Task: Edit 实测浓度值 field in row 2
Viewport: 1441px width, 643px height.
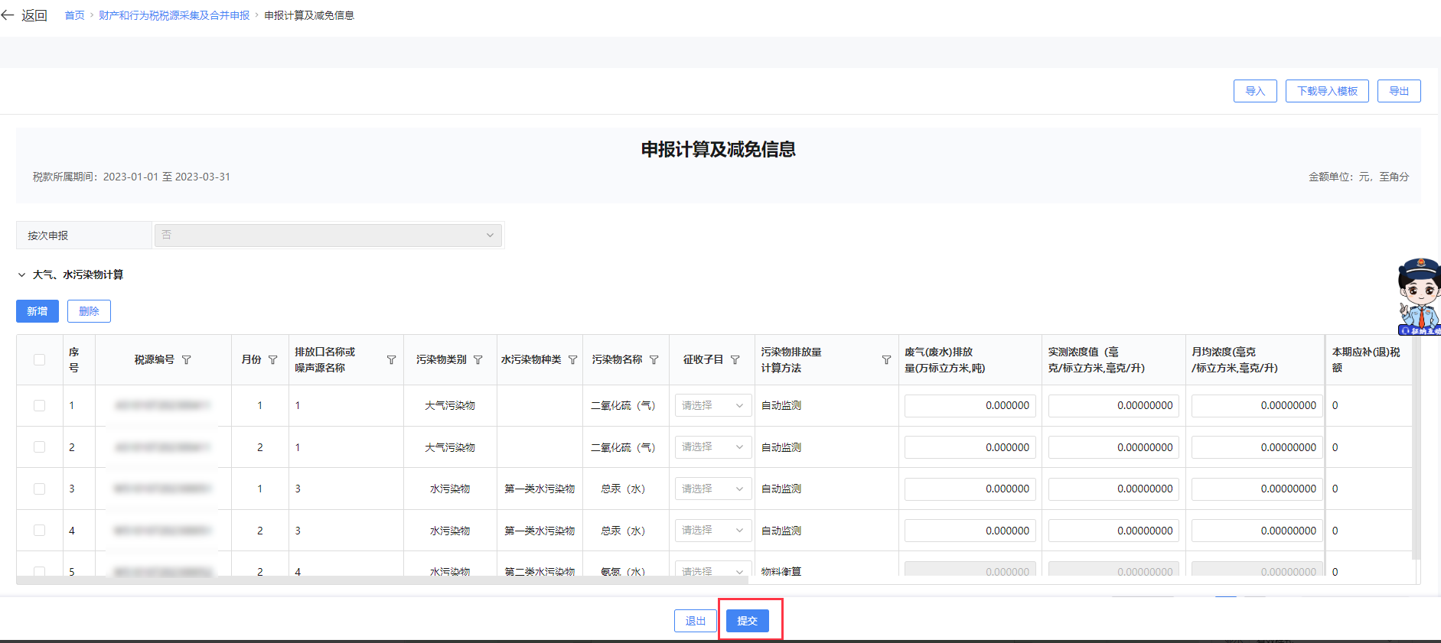Action: coord(1113,447)
